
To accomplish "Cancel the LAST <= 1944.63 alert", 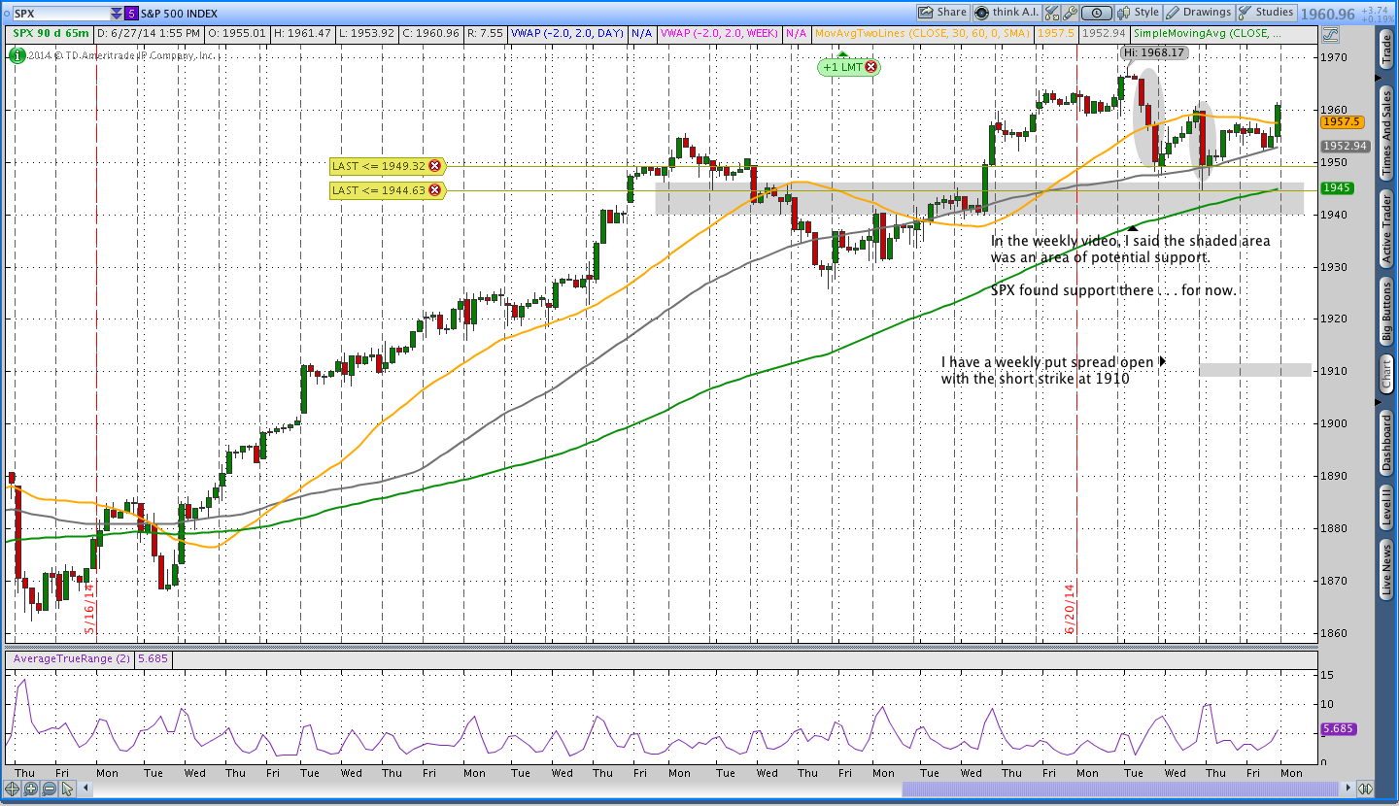I will click(434, 190).
